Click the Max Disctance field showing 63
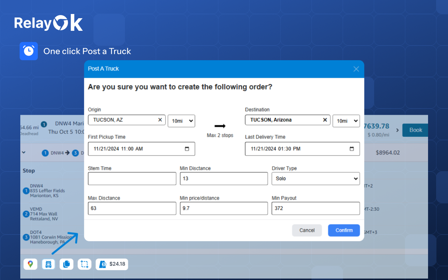The width and height of the screenshot is (448, 280). [x=132, y=208]
